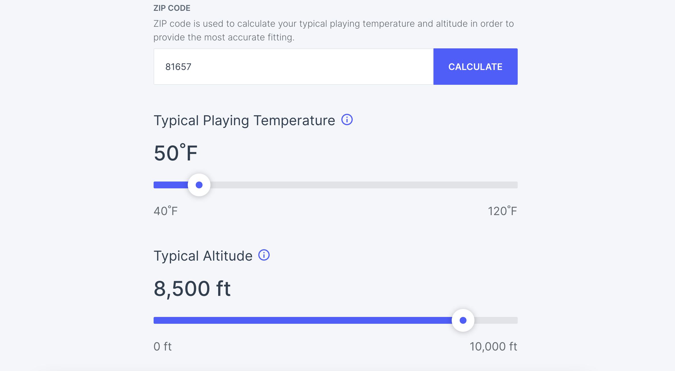Screen dimensions: 675x371
Task: Click the Typical Altitude heading text
Action: [203, 256]
